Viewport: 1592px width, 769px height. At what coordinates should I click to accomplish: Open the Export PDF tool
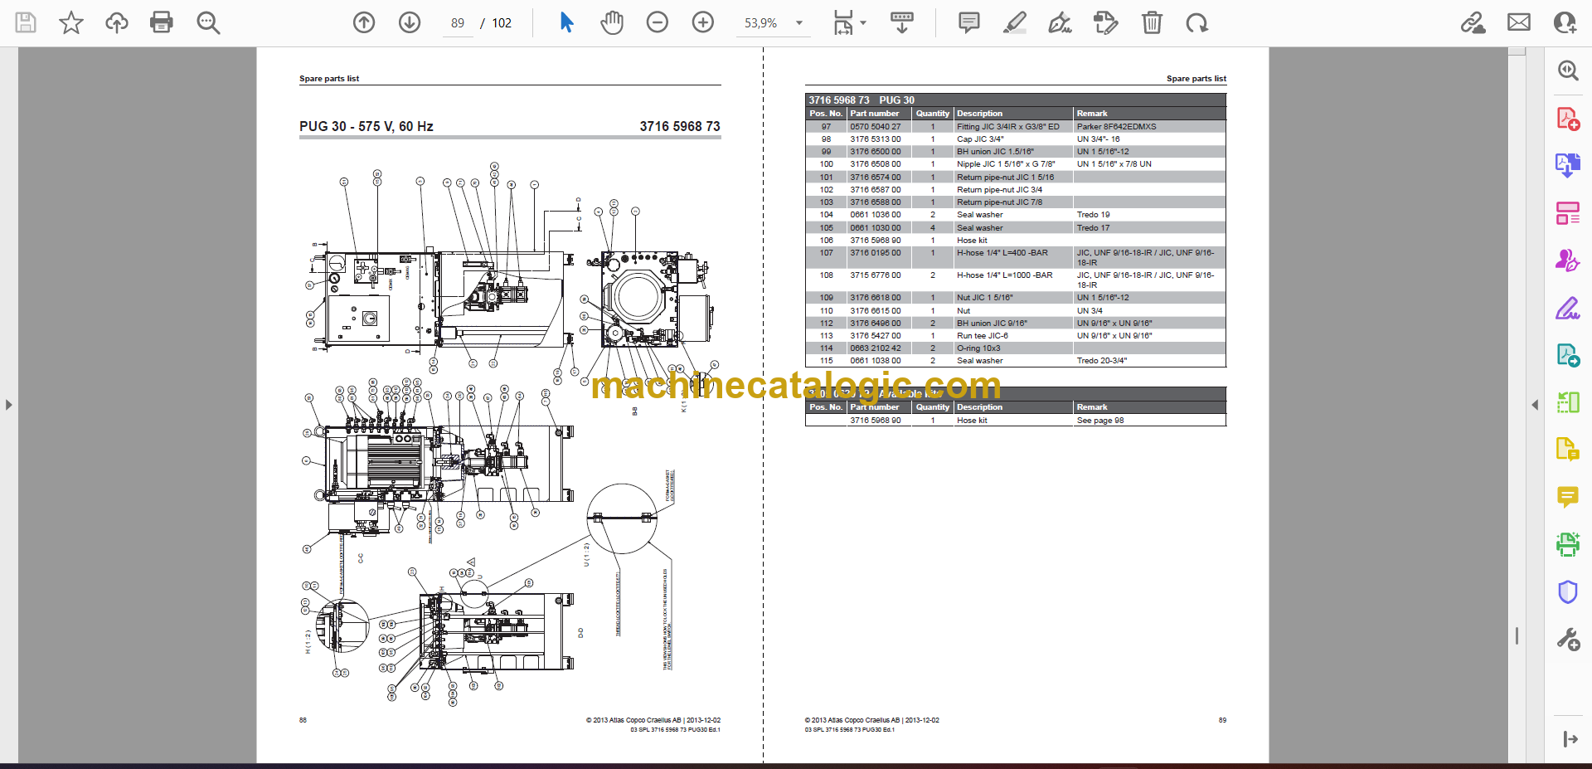pyautogui.click(x=1568, y=165)
